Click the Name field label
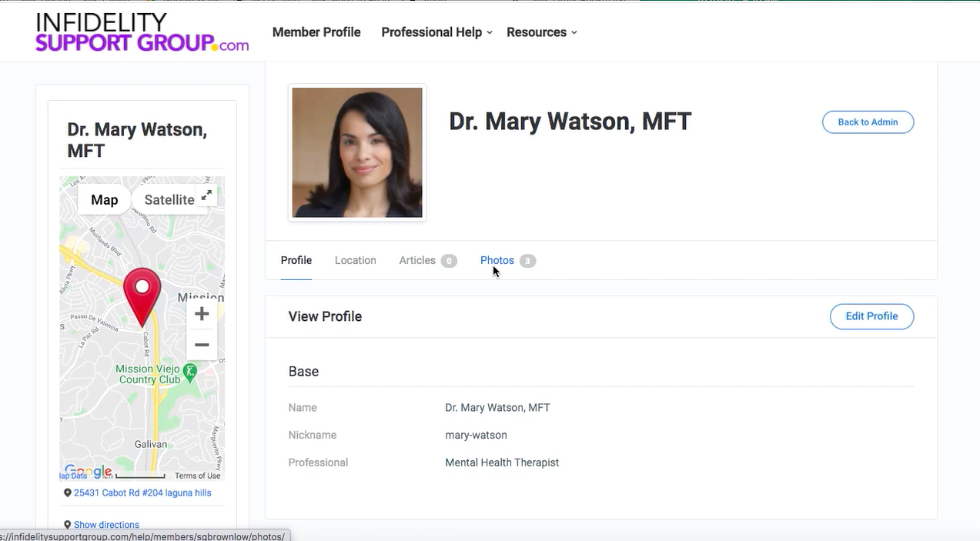The image size is (980, 541). pos(303,408)
